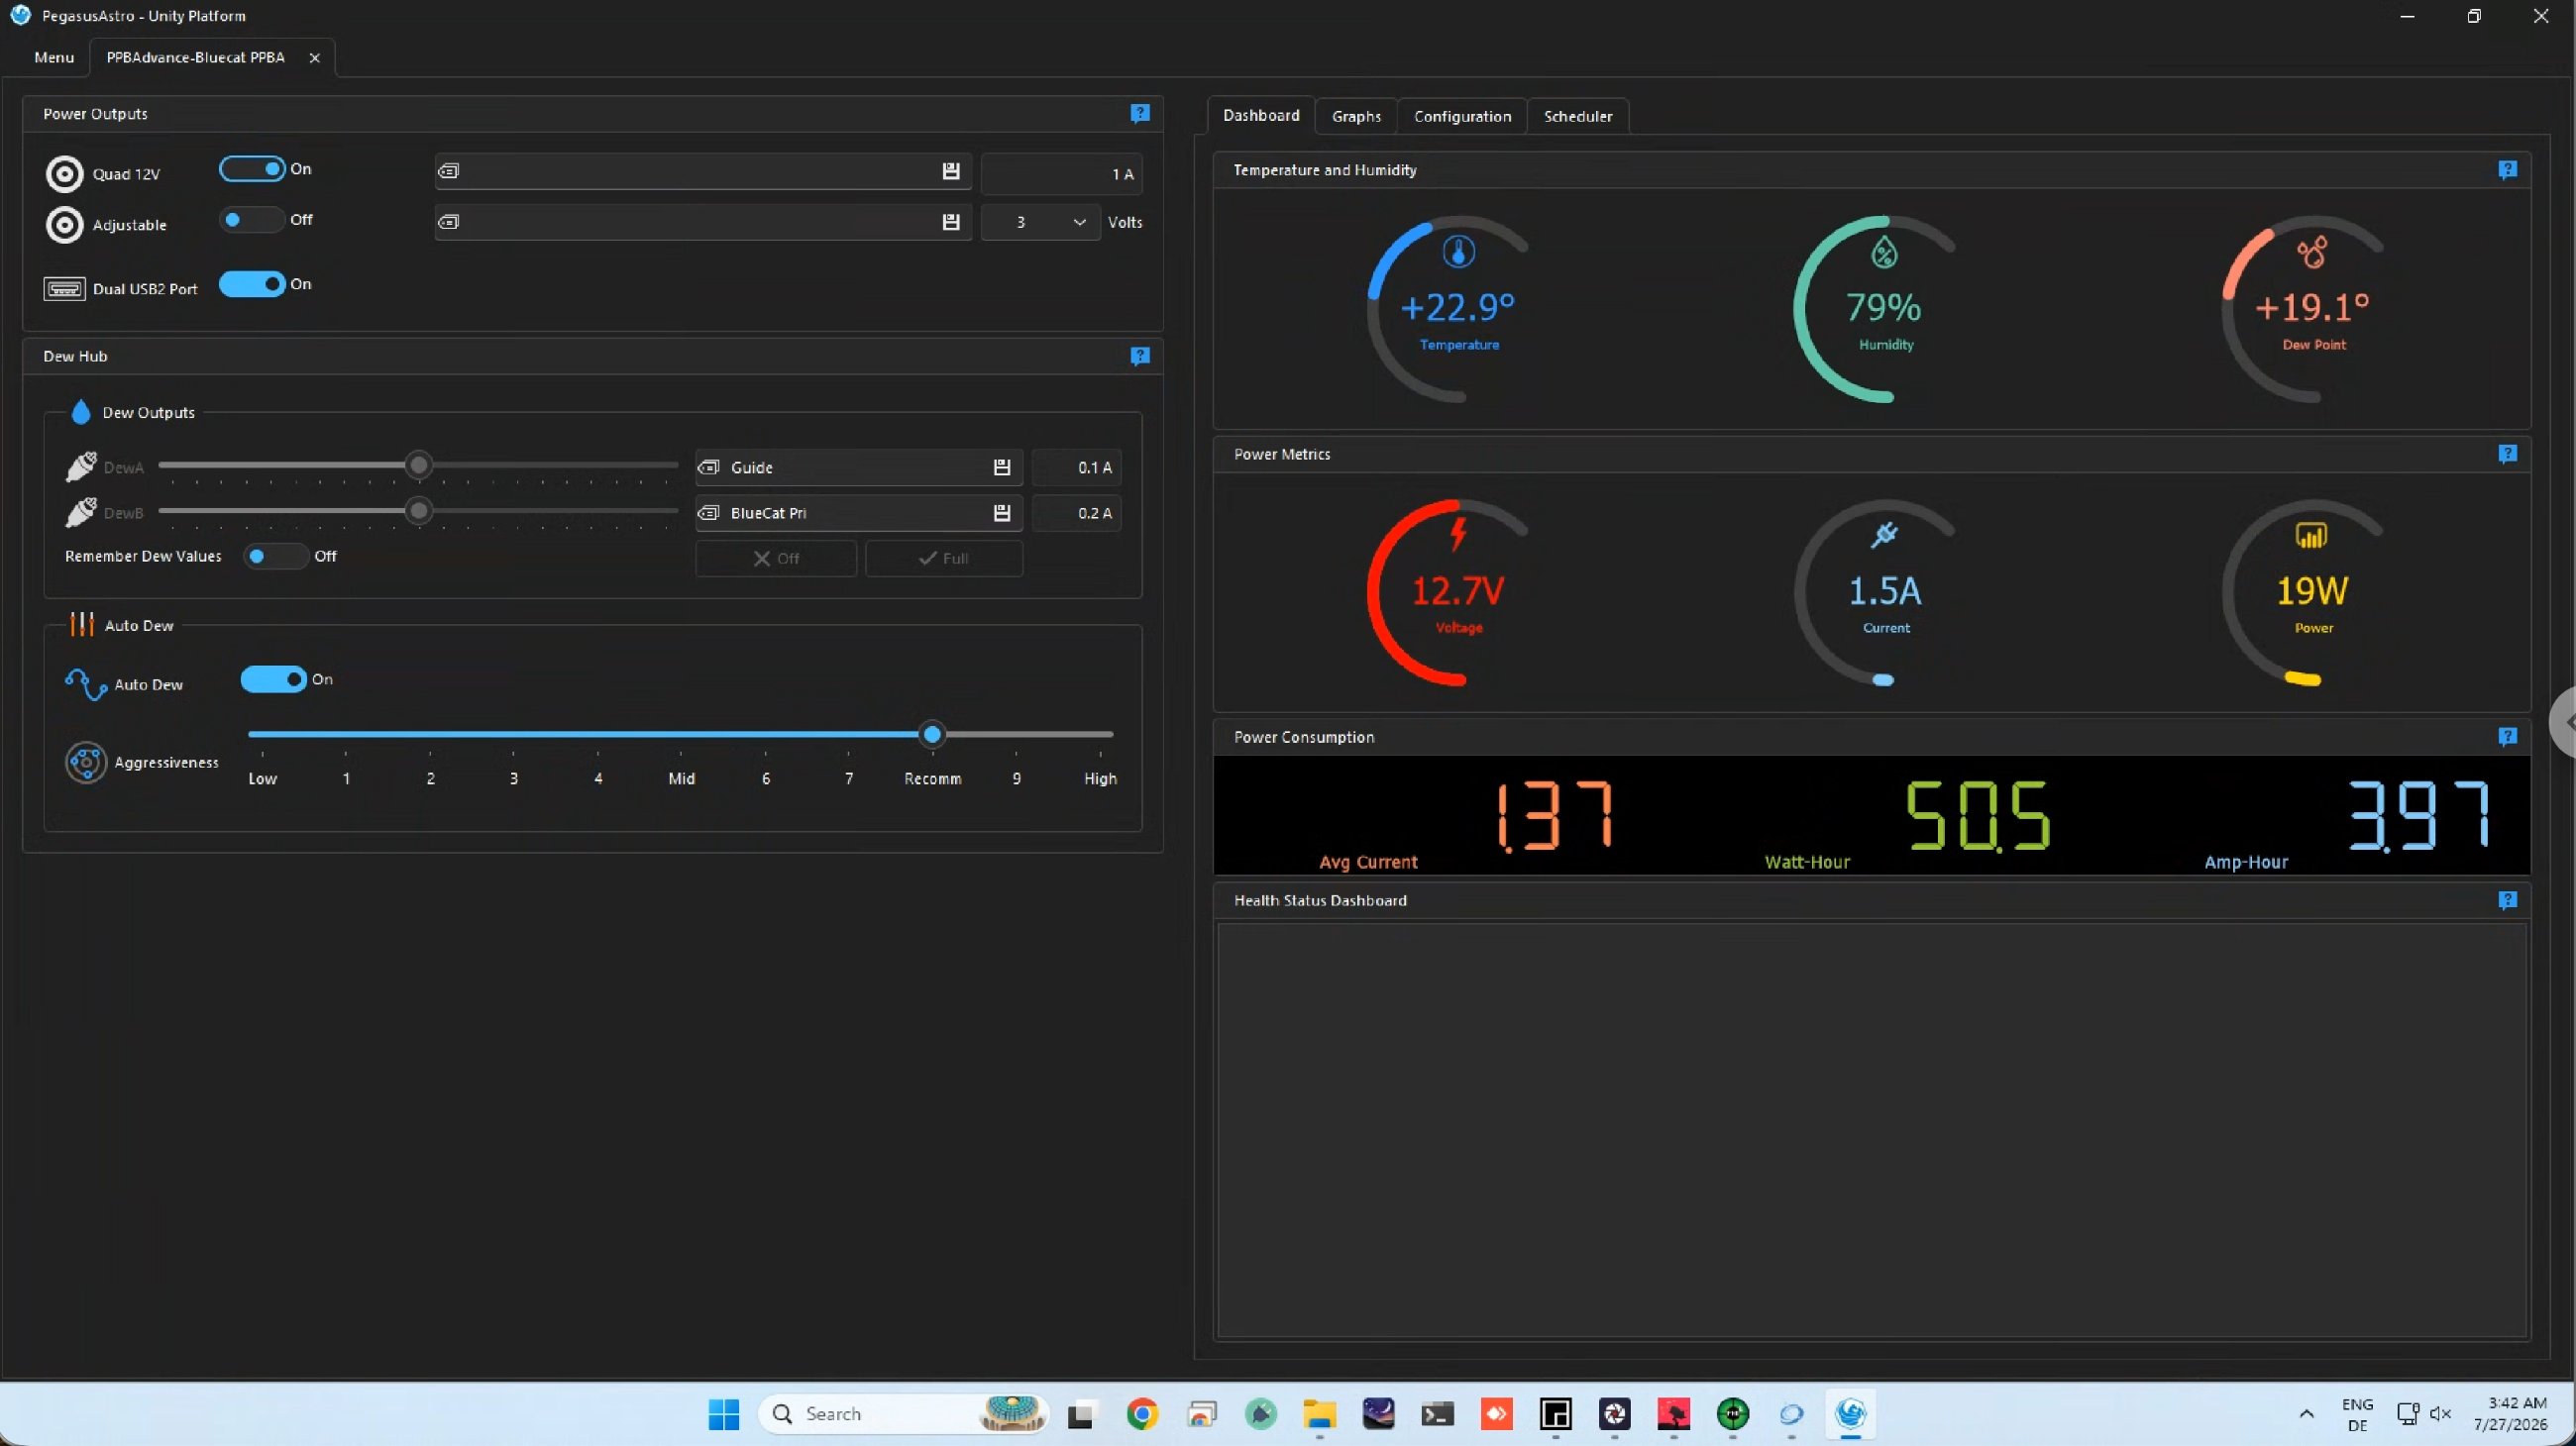Click the DewA plug icon
Screen dimensions: 2576x1446
point(81,466)
